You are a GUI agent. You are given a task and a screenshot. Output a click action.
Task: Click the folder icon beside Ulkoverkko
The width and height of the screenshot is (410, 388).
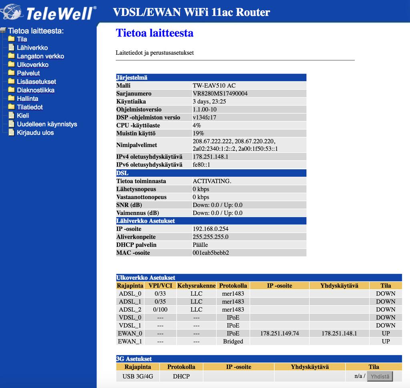11,64
